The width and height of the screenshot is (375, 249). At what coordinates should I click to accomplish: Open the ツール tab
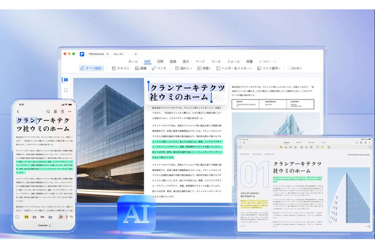[x=216, y=61]
